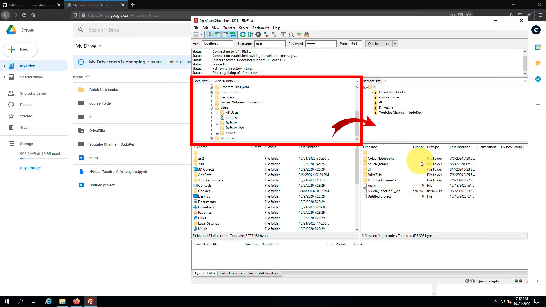Open the Site Manager icon
This screenshot has width=546, height=307.
pyautogui.click(x=196, y=34)
